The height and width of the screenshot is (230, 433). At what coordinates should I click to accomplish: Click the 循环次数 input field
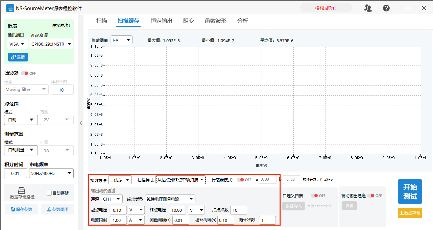[267, 220]
